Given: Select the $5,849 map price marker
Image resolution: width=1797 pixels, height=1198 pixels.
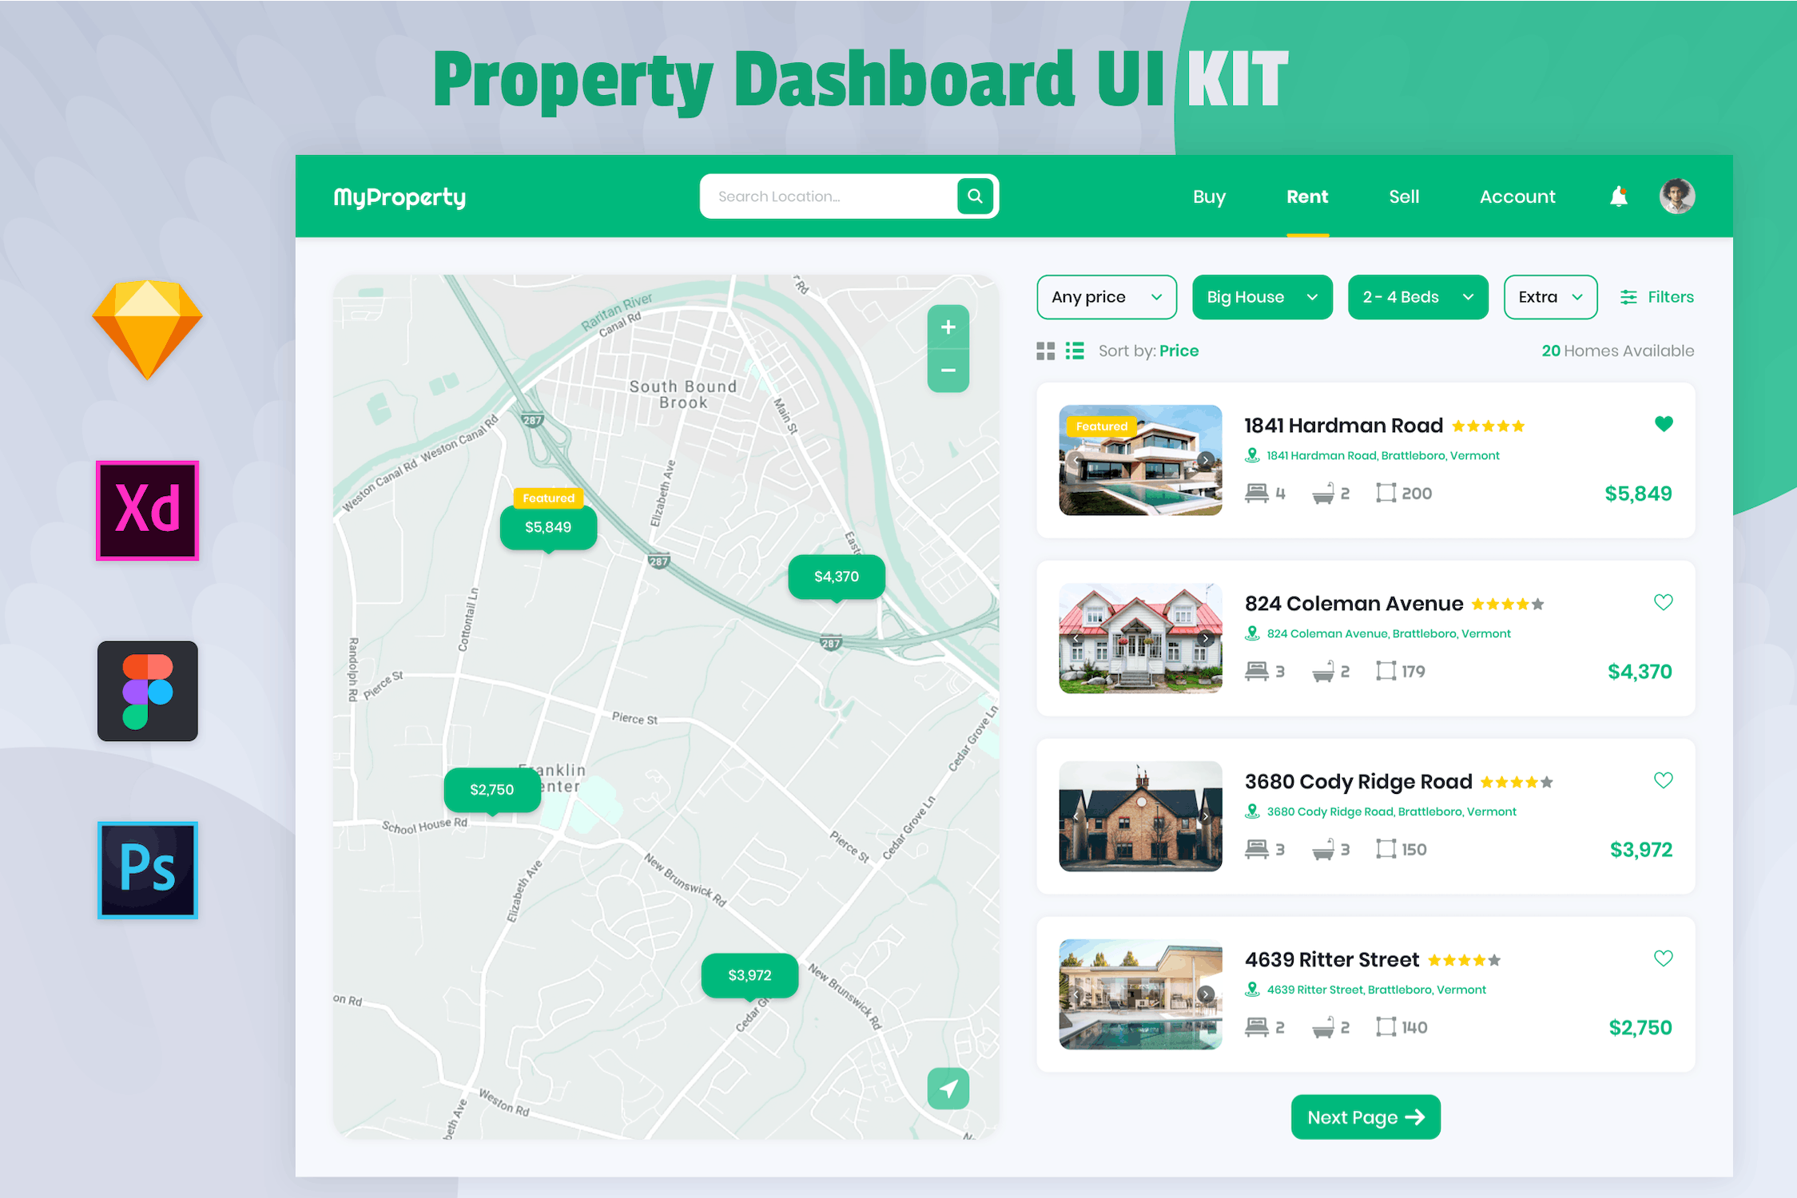Looking at the screenshot, I should coord(548,528).
